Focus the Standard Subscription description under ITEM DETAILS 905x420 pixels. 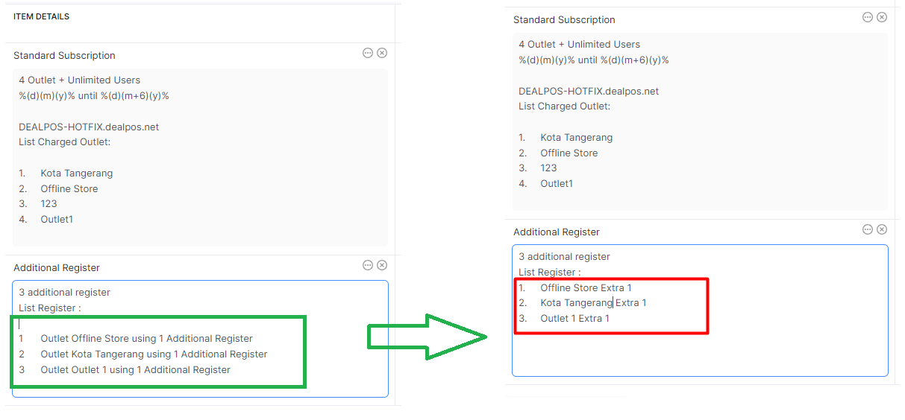(200, 157)
